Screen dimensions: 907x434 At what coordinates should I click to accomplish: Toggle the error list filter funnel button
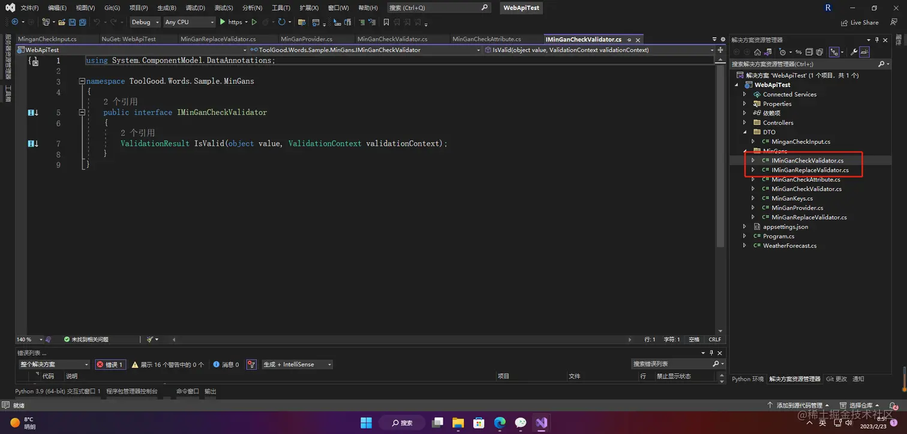click(251, 364)
